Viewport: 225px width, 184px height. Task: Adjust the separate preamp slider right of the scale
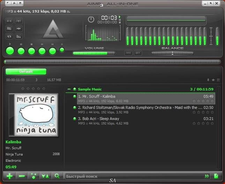pos(217,37)
